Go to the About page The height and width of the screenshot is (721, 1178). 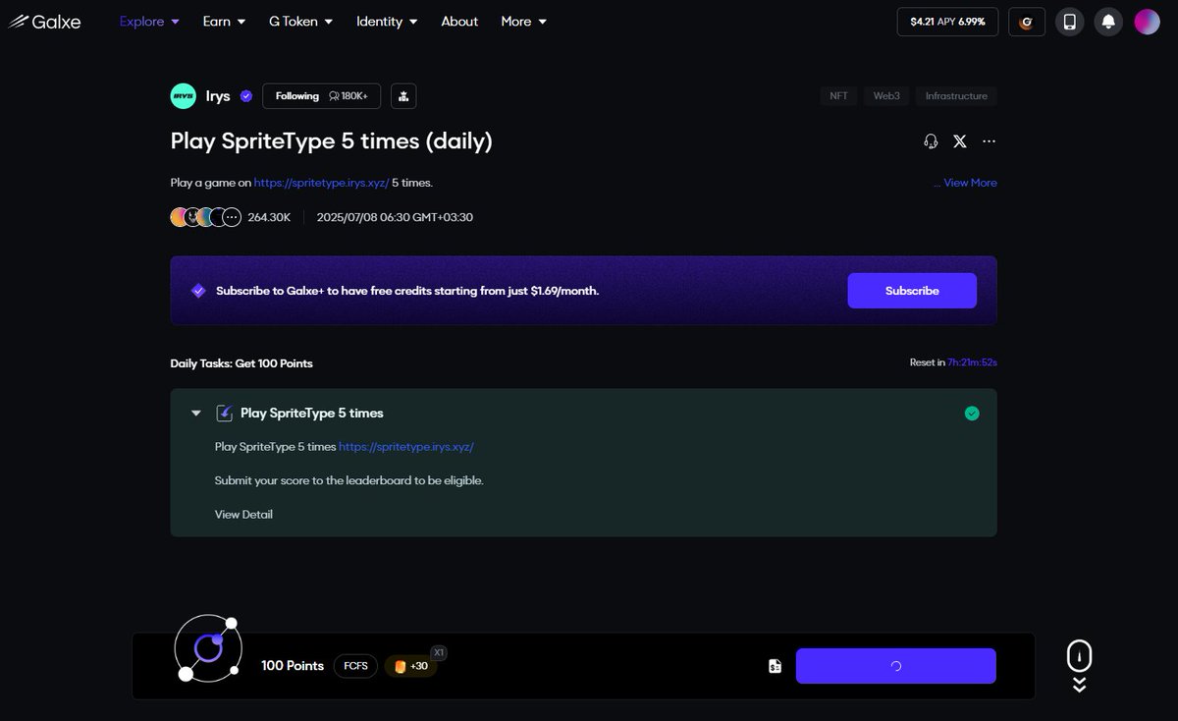click(x=459, y=21)
